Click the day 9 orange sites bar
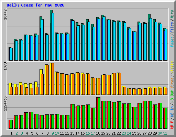Image resolution: width=176 pixels, height=137 pixels. (53, 79)
